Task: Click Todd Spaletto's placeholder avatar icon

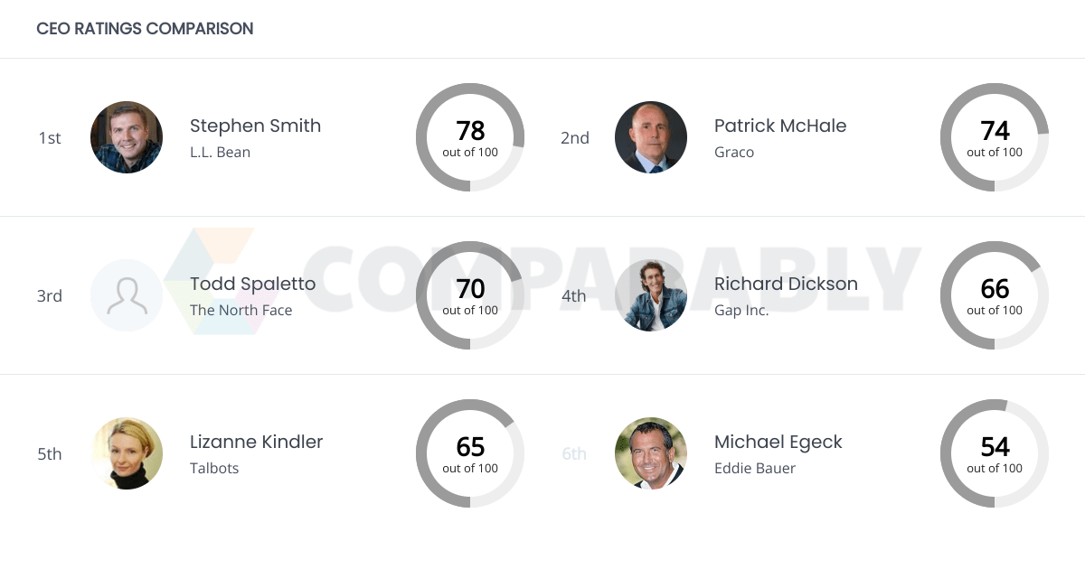Action: (127, 295)
